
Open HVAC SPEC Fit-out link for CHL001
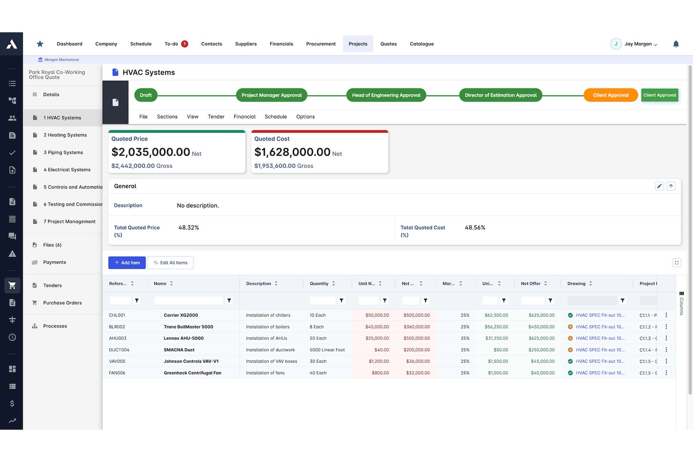[x=600, y=315]
